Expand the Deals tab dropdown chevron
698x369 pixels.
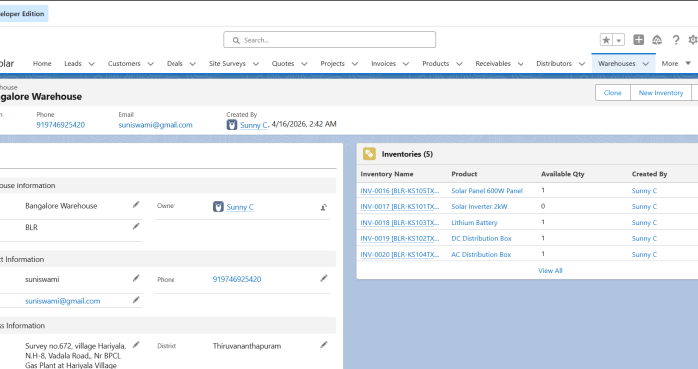point(192,64)
